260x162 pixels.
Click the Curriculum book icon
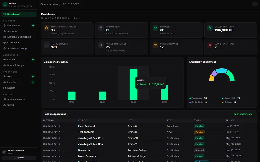point(5,43)
